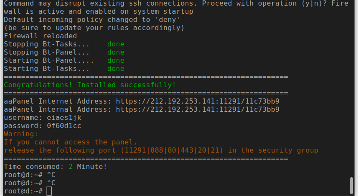Click 'done' next to Starting Bt-Panel

[x=116, y=61]
